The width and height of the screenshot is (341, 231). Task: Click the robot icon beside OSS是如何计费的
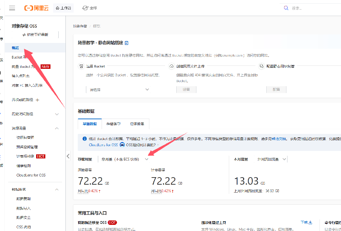[122, 145]
